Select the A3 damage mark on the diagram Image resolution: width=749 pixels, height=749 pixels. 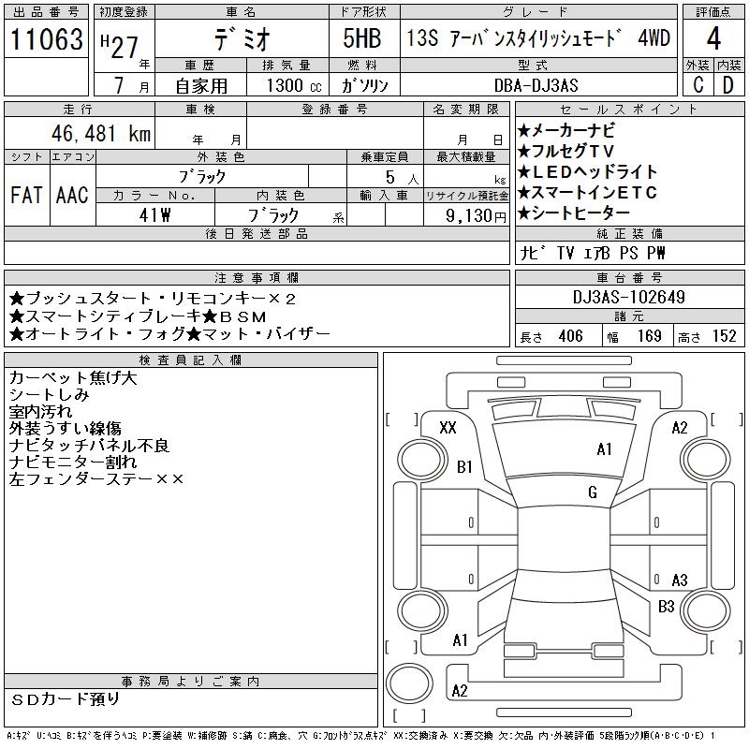point(680,580)
